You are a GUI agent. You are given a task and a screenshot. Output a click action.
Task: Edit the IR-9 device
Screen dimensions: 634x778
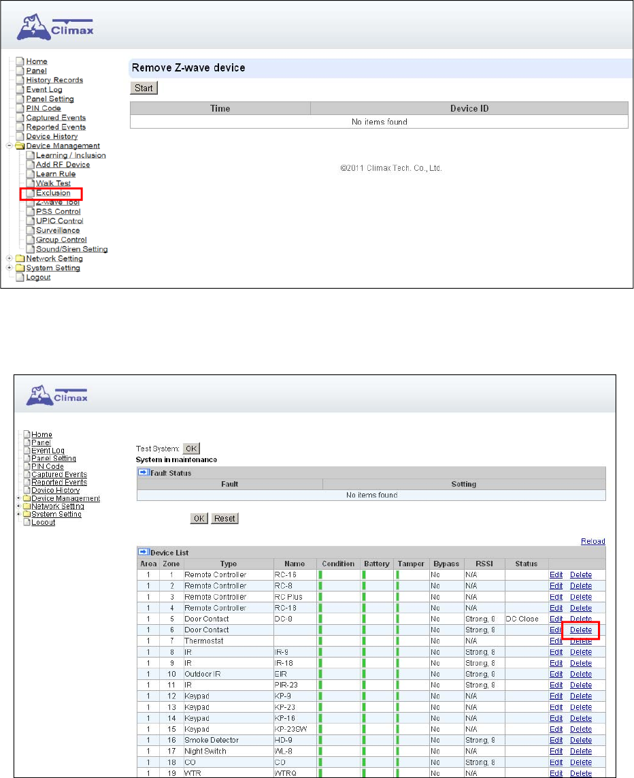[556, 653]
